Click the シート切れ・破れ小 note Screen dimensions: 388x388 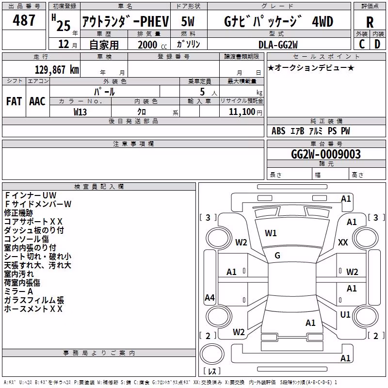pos(38,257)
